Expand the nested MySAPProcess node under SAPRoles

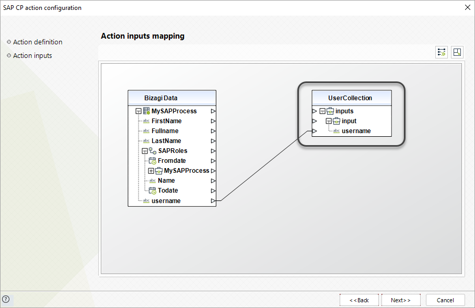pos(151,171)
